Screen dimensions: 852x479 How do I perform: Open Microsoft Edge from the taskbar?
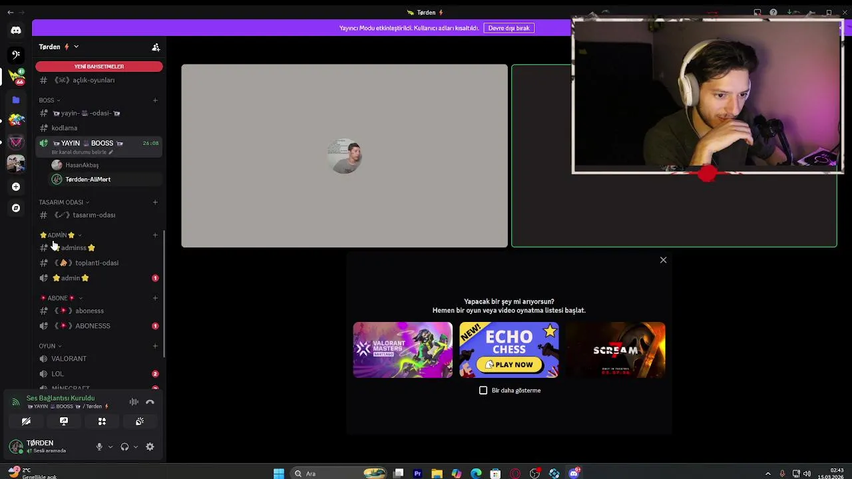476,474
